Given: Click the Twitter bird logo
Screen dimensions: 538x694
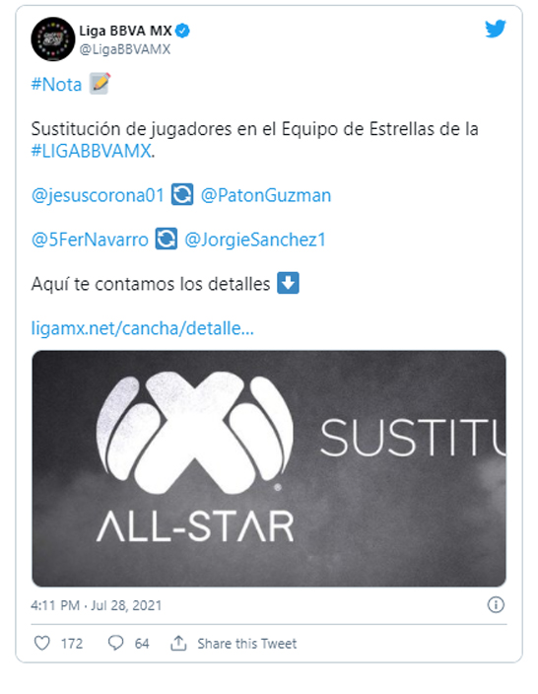Looking at the screenshot, I should click(495, 29).
